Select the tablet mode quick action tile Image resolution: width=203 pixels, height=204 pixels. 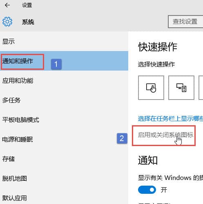tap(151, 88)
